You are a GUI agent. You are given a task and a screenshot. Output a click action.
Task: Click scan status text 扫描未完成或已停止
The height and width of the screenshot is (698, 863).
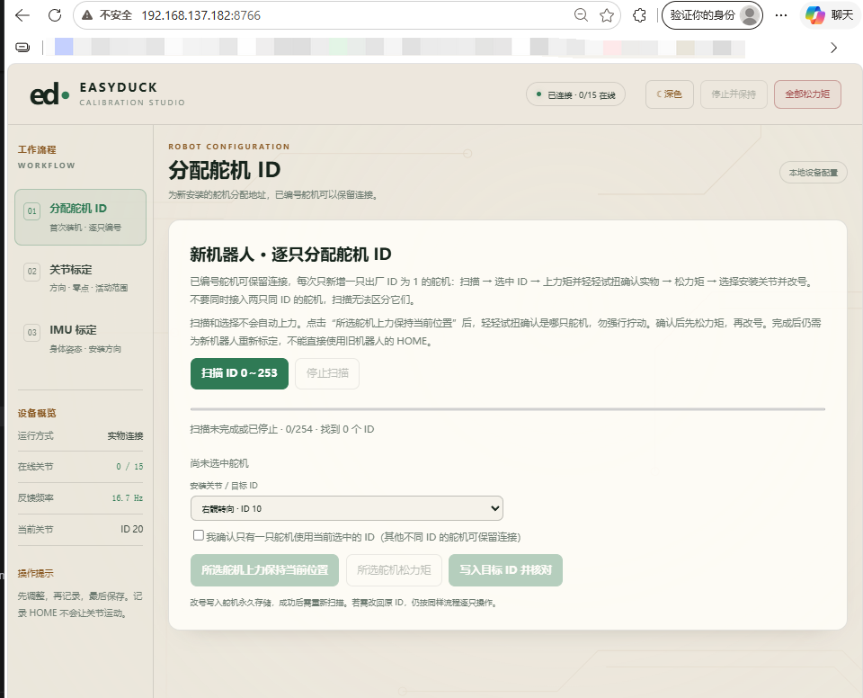[x=234, y=429]
